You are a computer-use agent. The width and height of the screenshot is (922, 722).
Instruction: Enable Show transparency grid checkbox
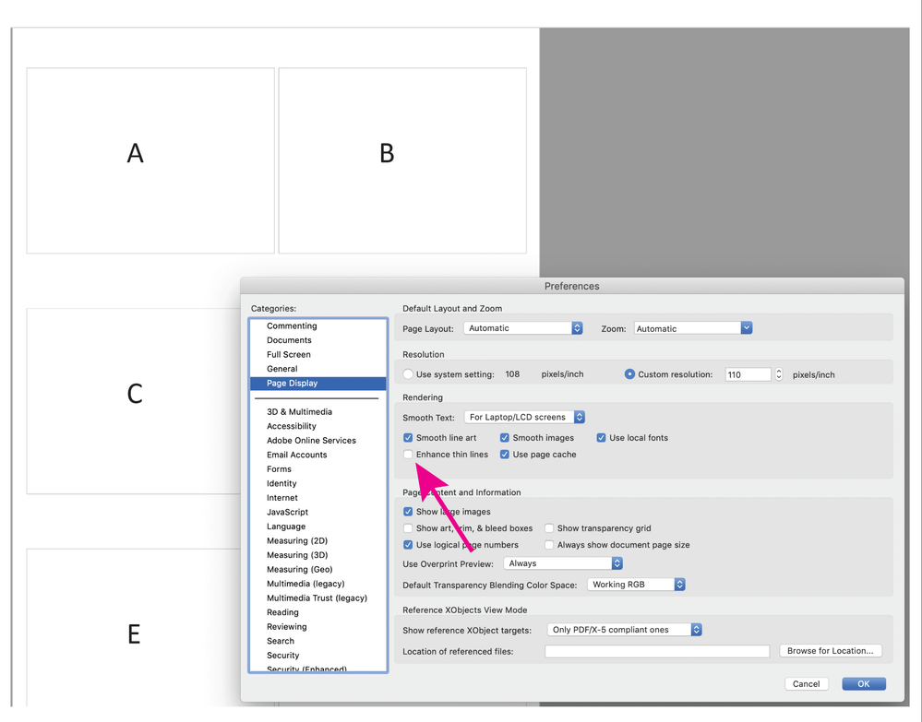pyautogui.click(x=549, y=528)
